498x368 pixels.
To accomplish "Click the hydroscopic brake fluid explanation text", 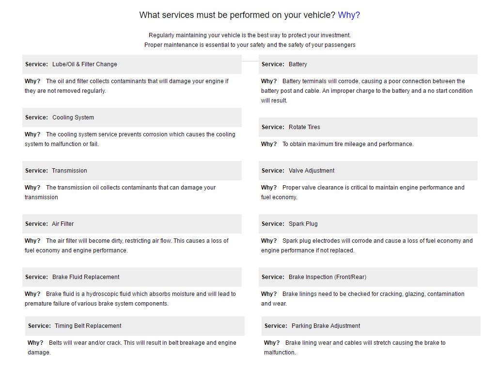I will coord(130,298).
